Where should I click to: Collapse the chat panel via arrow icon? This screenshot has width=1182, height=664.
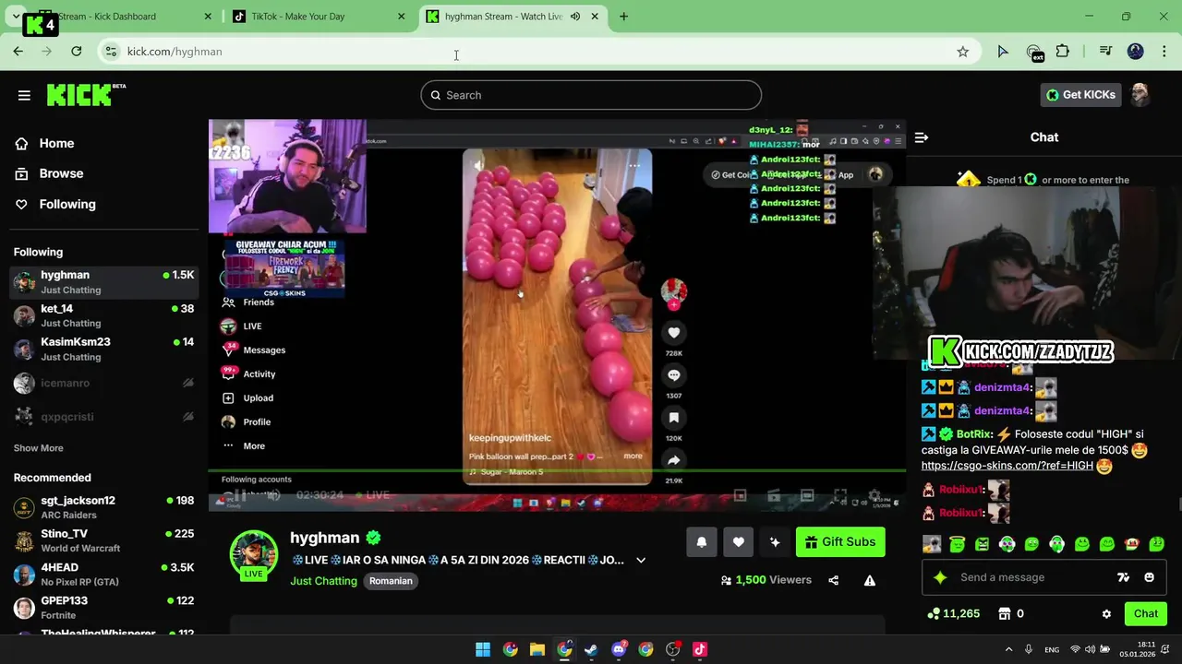click(922, 137)
